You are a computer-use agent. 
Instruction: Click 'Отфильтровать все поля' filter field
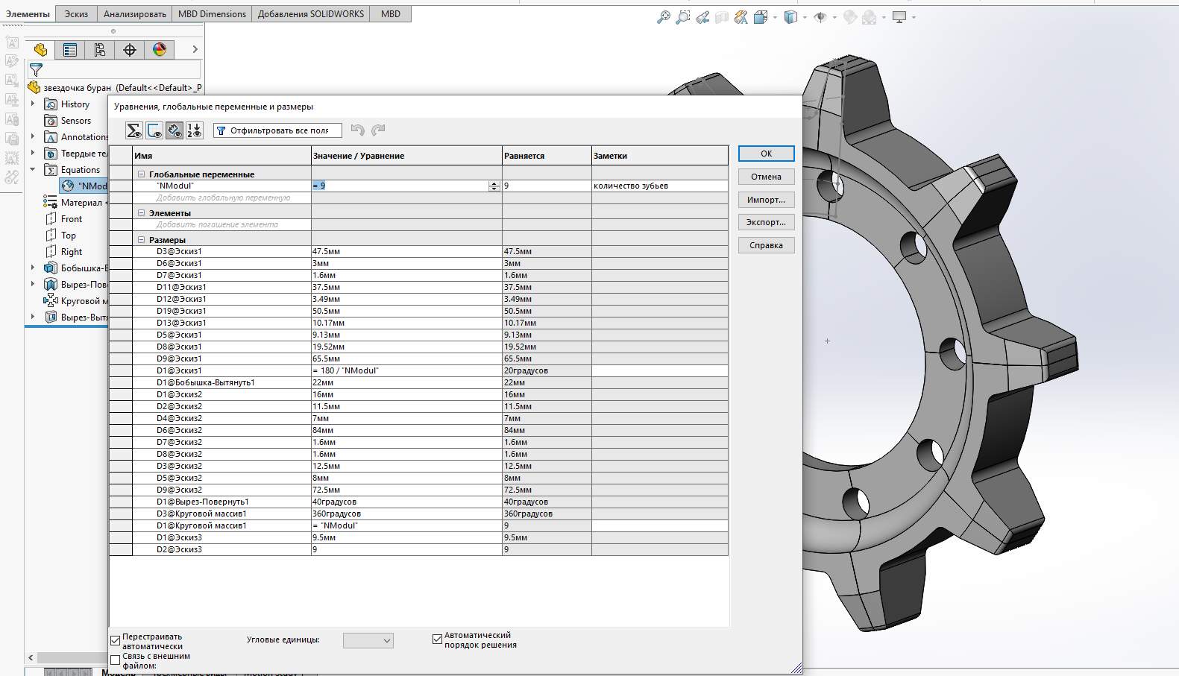click(x=277, y=130)
